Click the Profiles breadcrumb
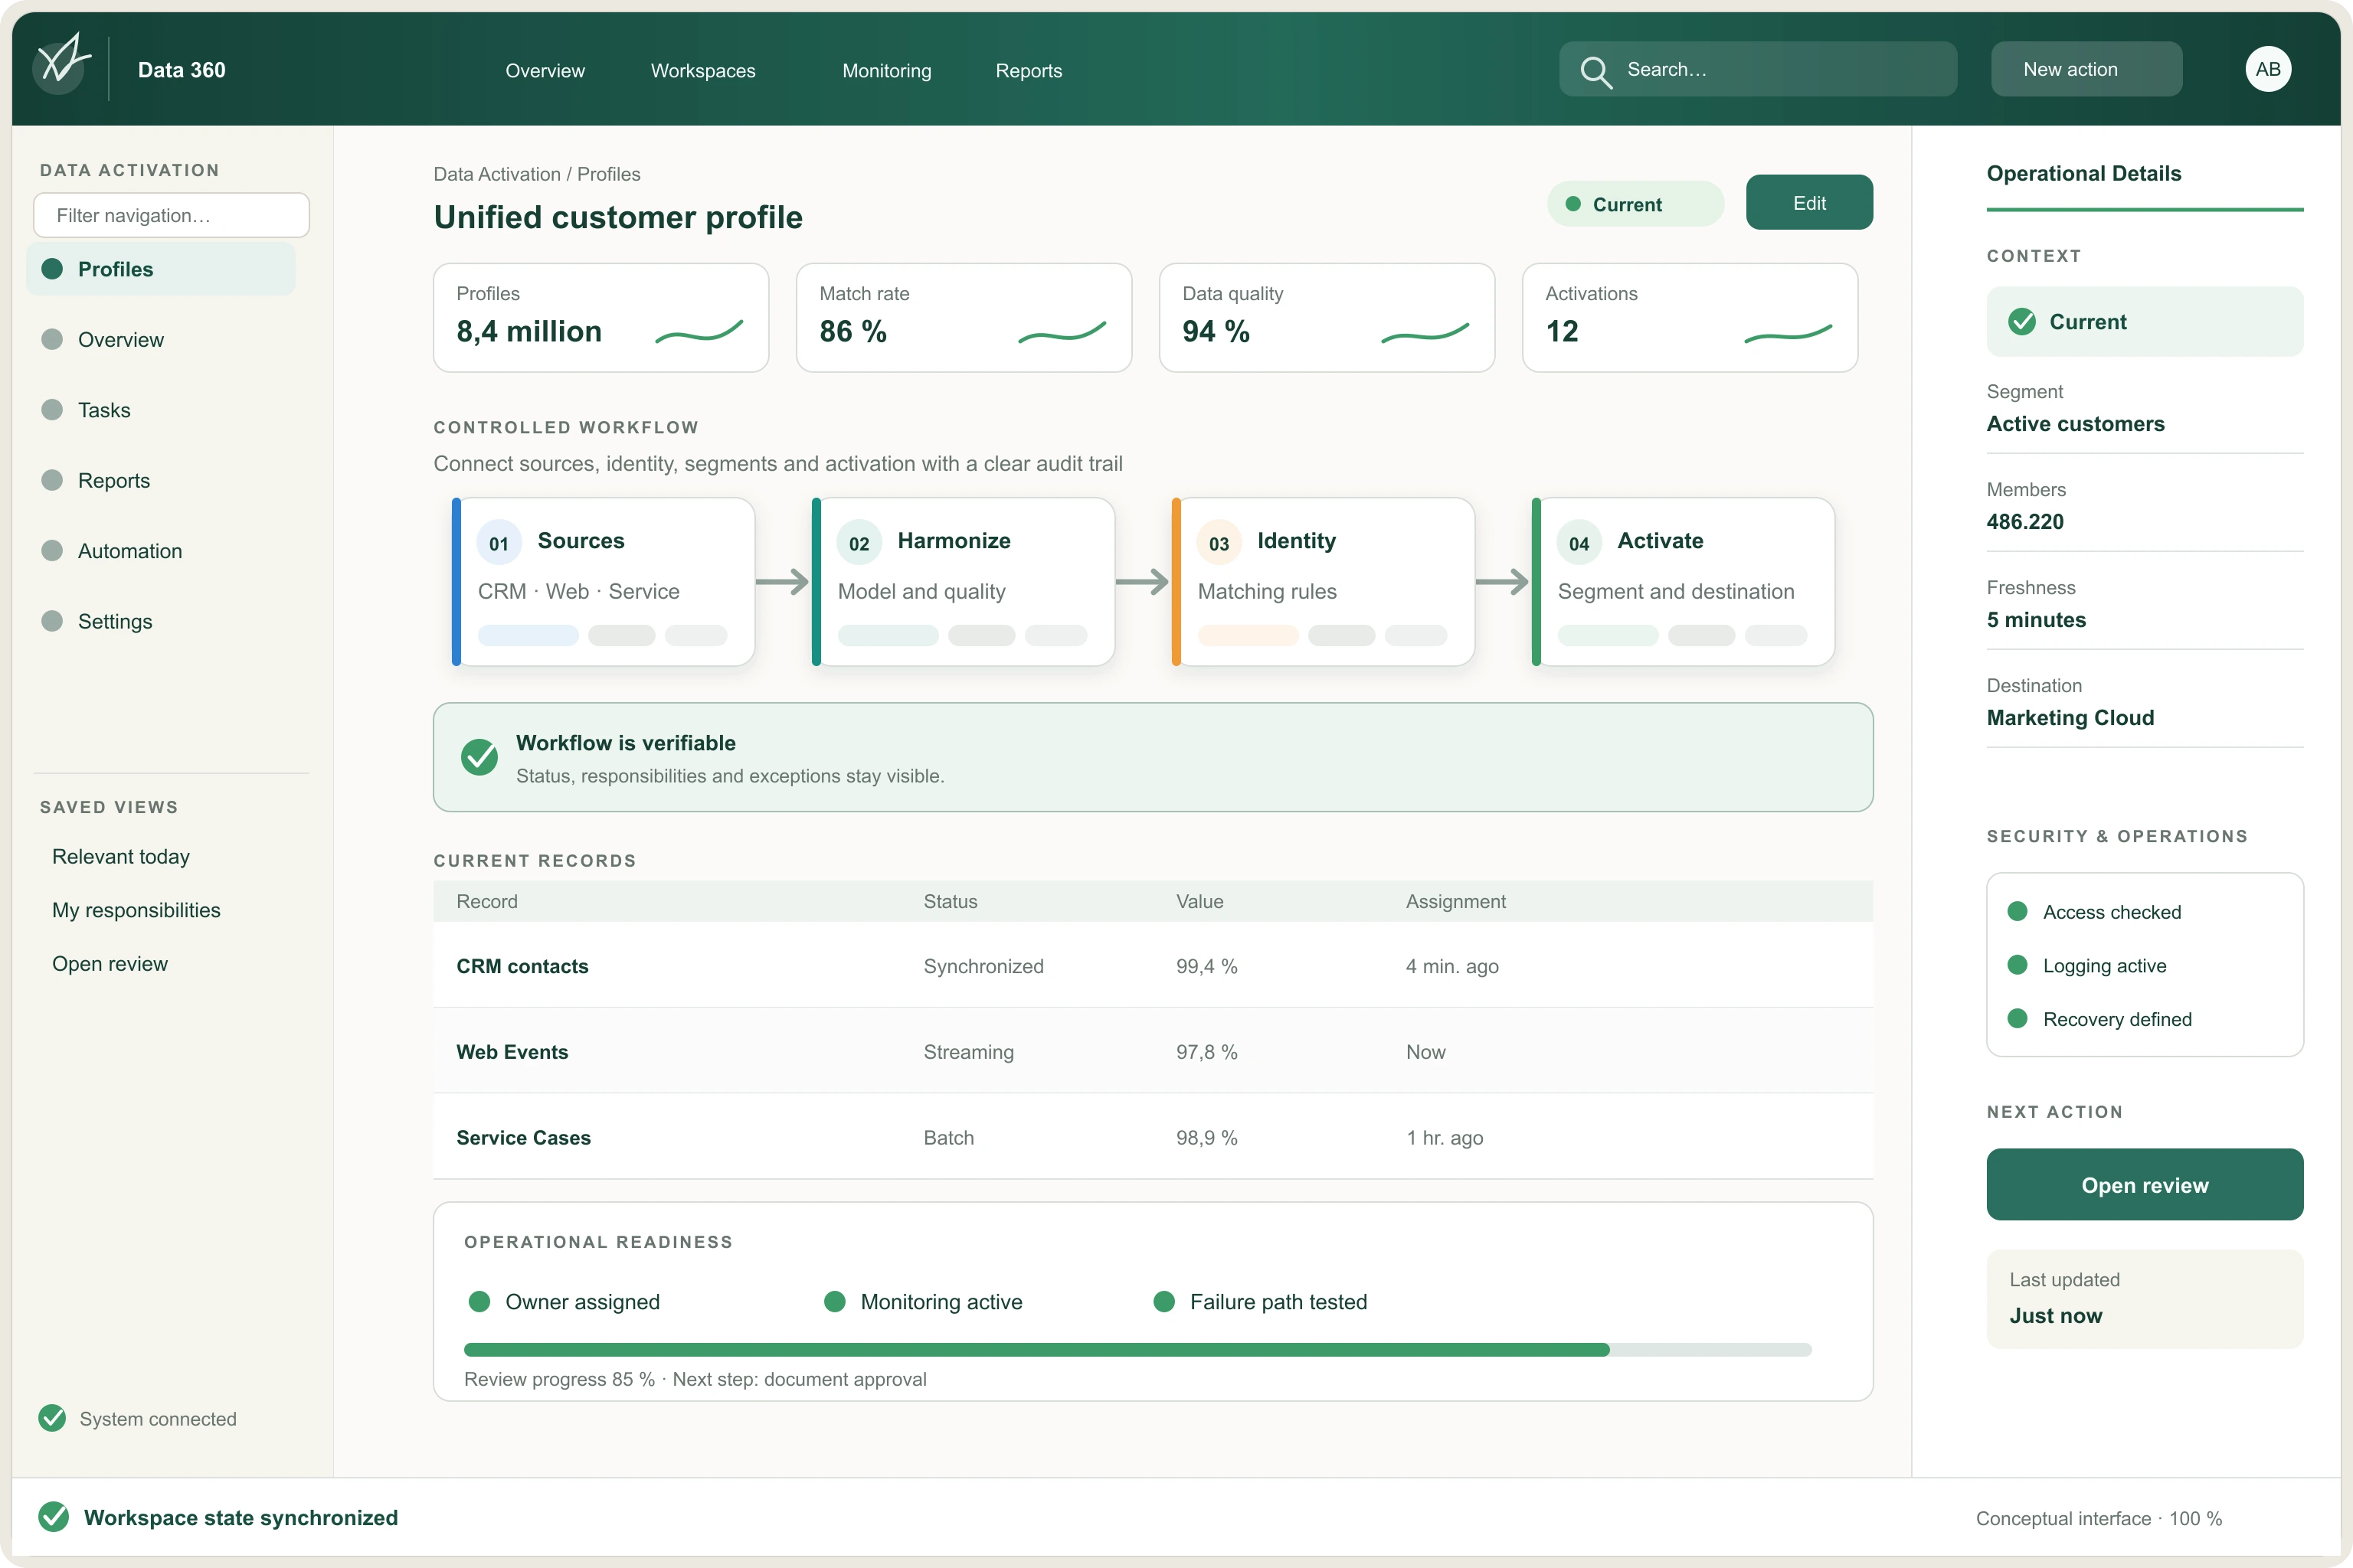The width and height of the screenshot is (2353, 1568). tap(608, 174)
